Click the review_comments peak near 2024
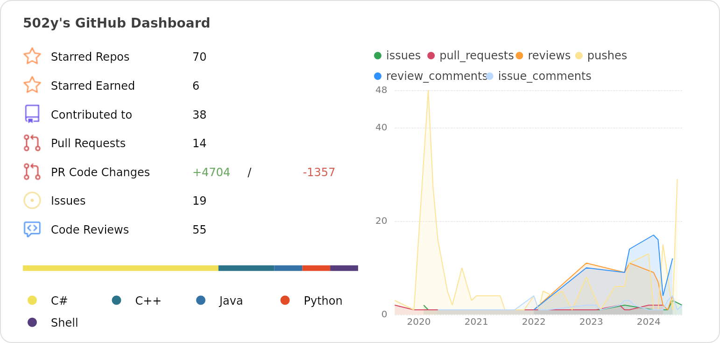This screenshot has width=720, height=343. pyautogui.click(x=653, y=235)
